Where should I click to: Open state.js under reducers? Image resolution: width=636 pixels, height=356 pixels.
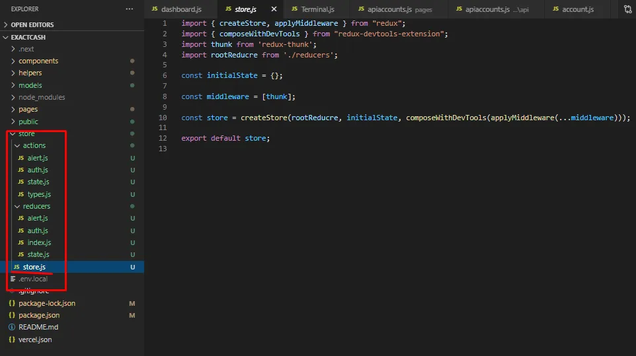coord(72,254)
